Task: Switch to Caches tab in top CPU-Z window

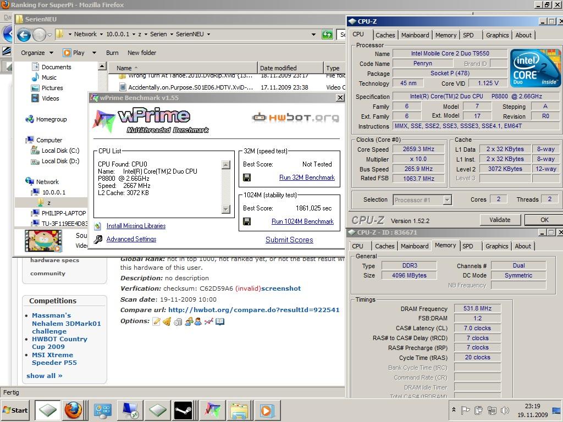Action: 385,35
